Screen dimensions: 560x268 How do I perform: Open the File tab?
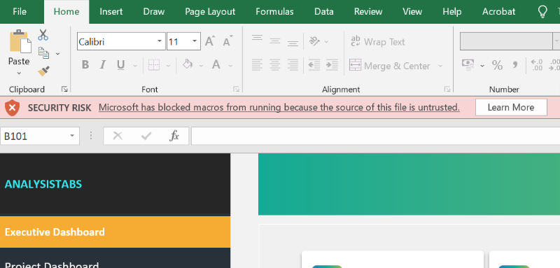coord(20,12)
